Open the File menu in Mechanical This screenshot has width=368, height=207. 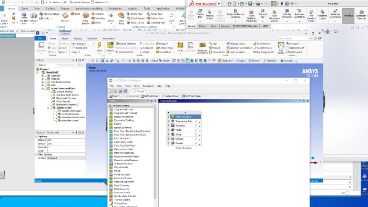tap(40, 38)
